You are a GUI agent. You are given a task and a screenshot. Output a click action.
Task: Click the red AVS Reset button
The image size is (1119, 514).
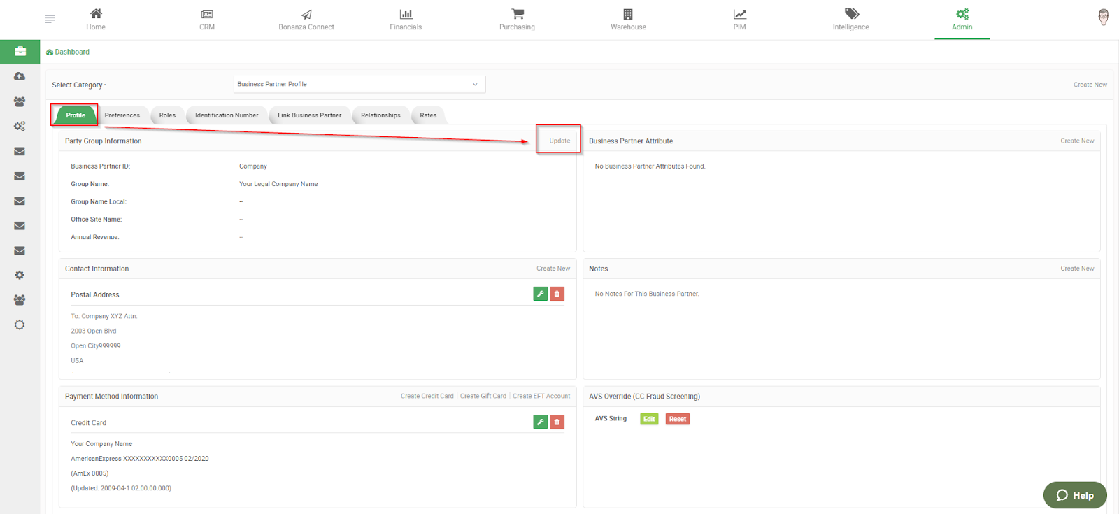pyautogui.click(x=677, y=419)
